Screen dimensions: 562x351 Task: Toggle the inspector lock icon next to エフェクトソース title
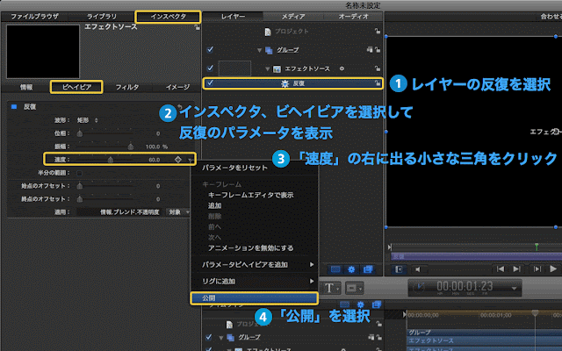[x=197, y=27]
